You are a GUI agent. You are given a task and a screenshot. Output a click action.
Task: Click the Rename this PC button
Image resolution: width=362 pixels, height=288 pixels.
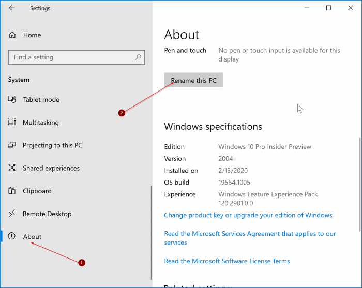[x=194, y=80]
